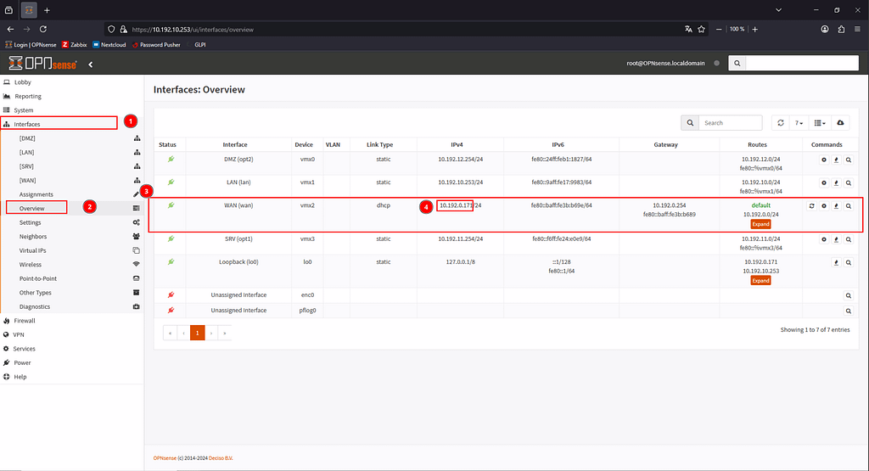Go to the next page in pagination
This screenshot has width=869, height=471.
[x=210, y=334]
